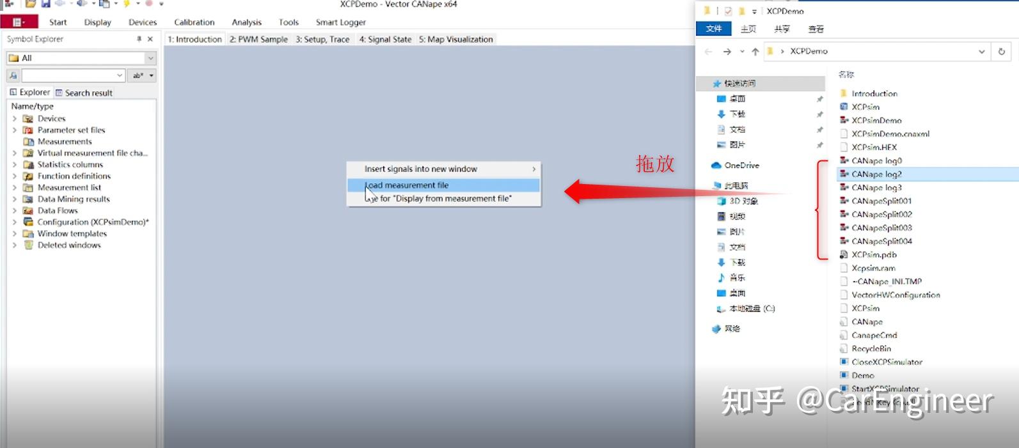Go up one folder level in File Explorer
Viewport: 1019px width, 448px height.
click(x=755, y=52)
